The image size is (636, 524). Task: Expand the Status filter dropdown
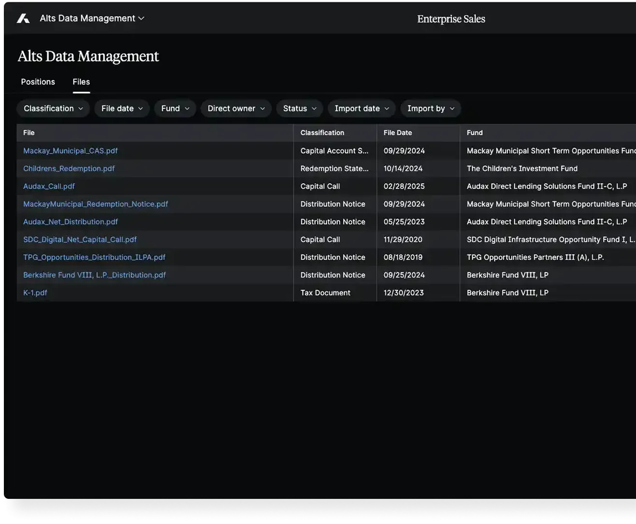(300, 108)
